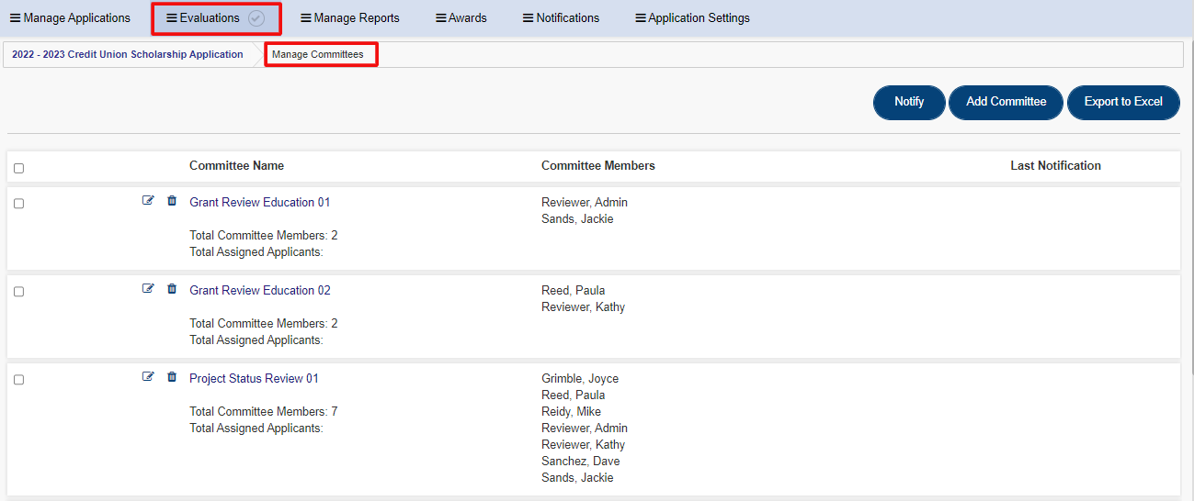The image size is (1194, 501).
Task: Click member name Reidy, Mike
Action: [571, 411]
